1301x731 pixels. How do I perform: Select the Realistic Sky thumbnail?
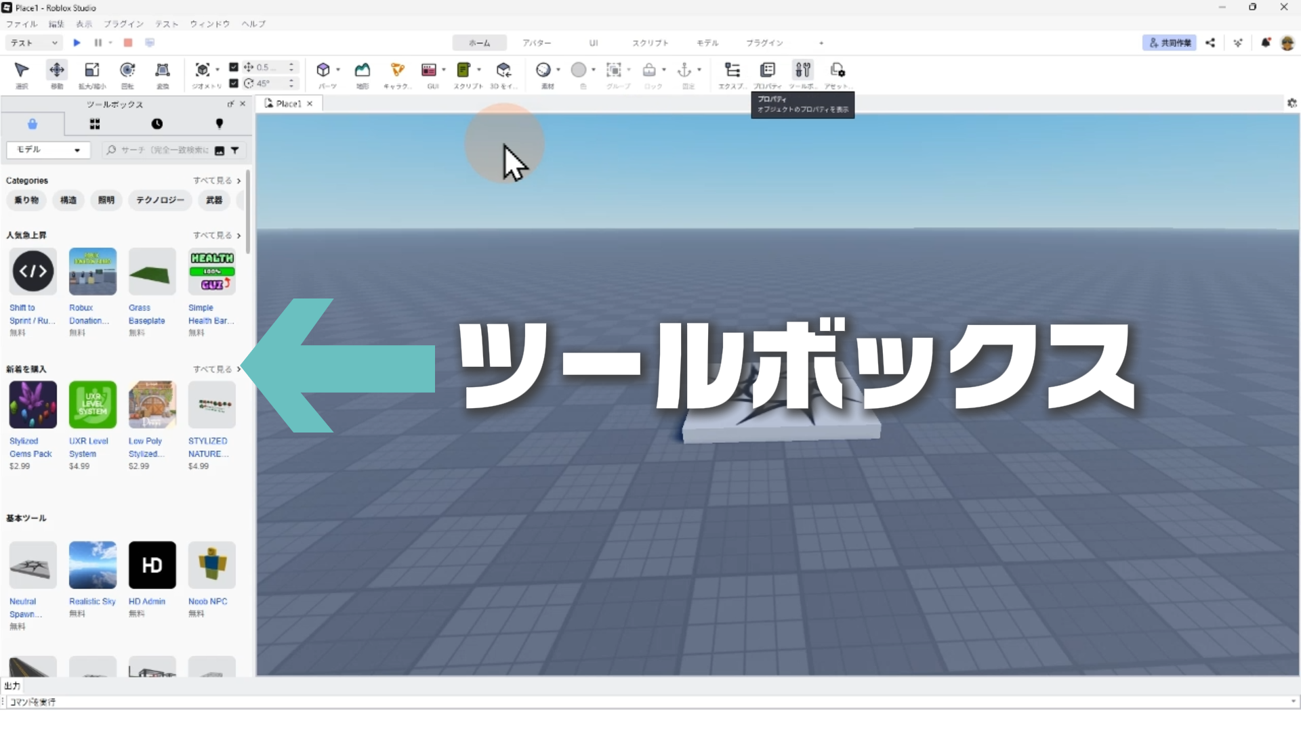pos(93,564)
